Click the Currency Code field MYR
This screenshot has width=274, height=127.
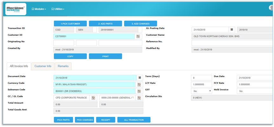pyautogui.click(x=94, y=85)
